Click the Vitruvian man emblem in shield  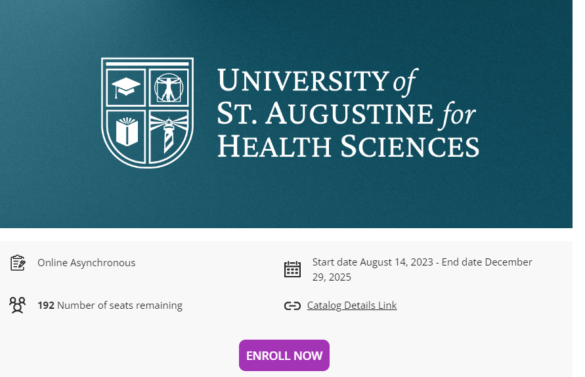pos(169,88)
